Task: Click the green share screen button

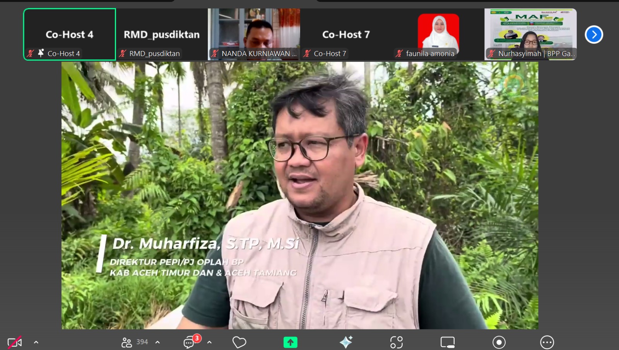Action: pos(290,342)
